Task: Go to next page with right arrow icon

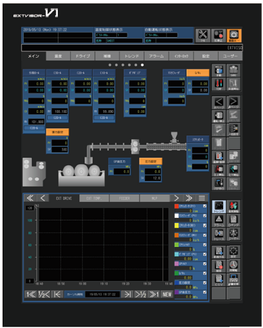Action: tap(233, 102)
